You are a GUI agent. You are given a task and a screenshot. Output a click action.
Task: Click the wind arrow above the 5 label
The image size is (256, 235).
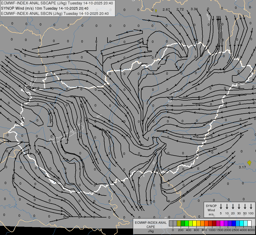(x=221, y=207)
